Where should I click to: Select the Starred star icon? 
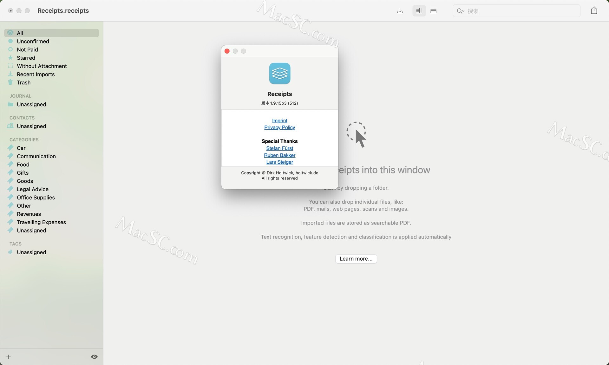tap(10, 58)
